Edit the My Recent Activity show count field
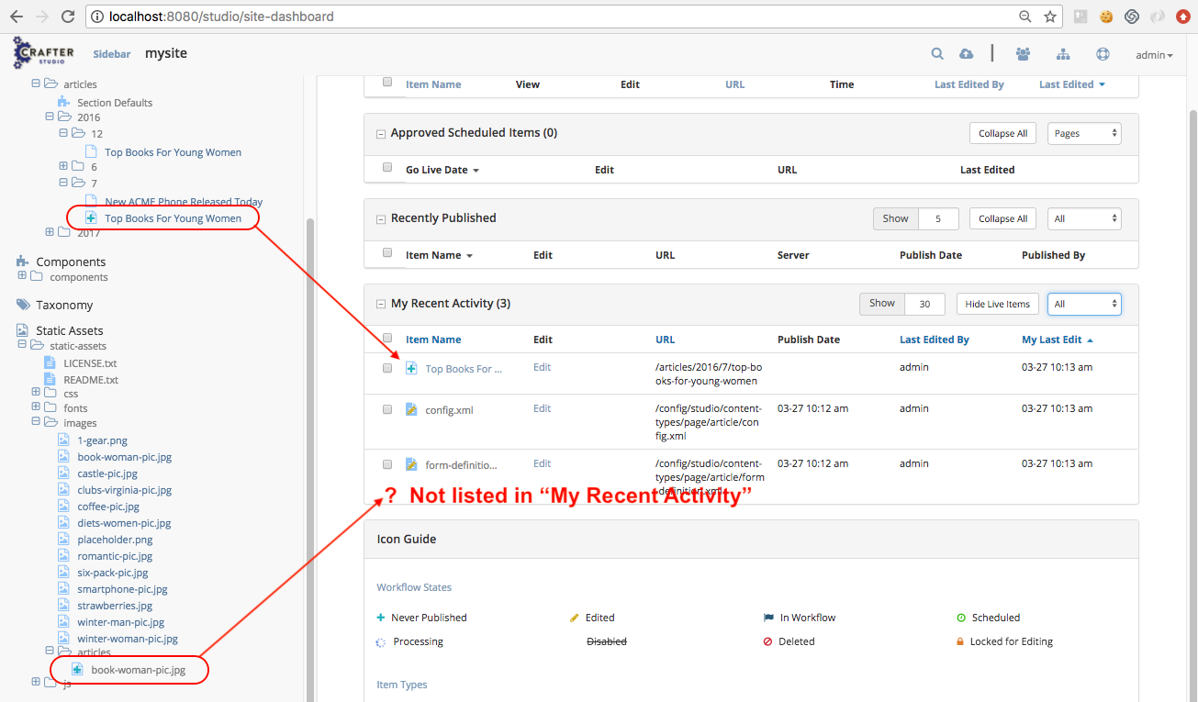1198x702 pixels. click(925, 304)
